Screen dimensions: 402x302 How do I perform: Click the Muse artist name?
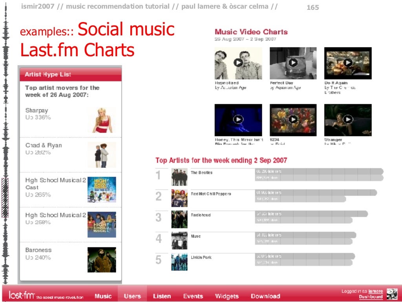[x=196, y=236]
